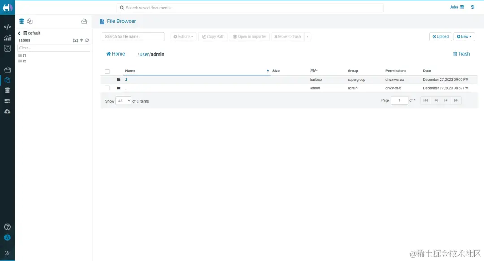This screenshot has width=484, height=261.
Task: Sort by 用户 column
Action: tap(314, 71)
